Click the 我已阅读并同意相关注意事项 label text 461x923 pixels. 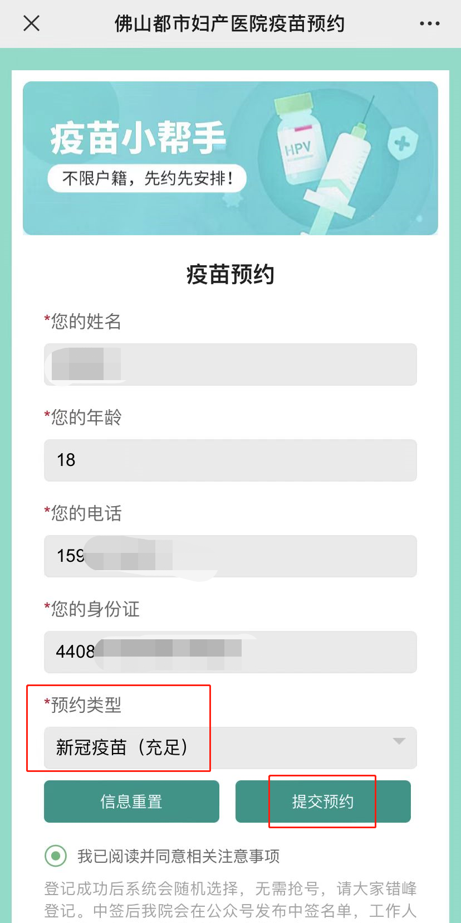[x=178, y=856]
